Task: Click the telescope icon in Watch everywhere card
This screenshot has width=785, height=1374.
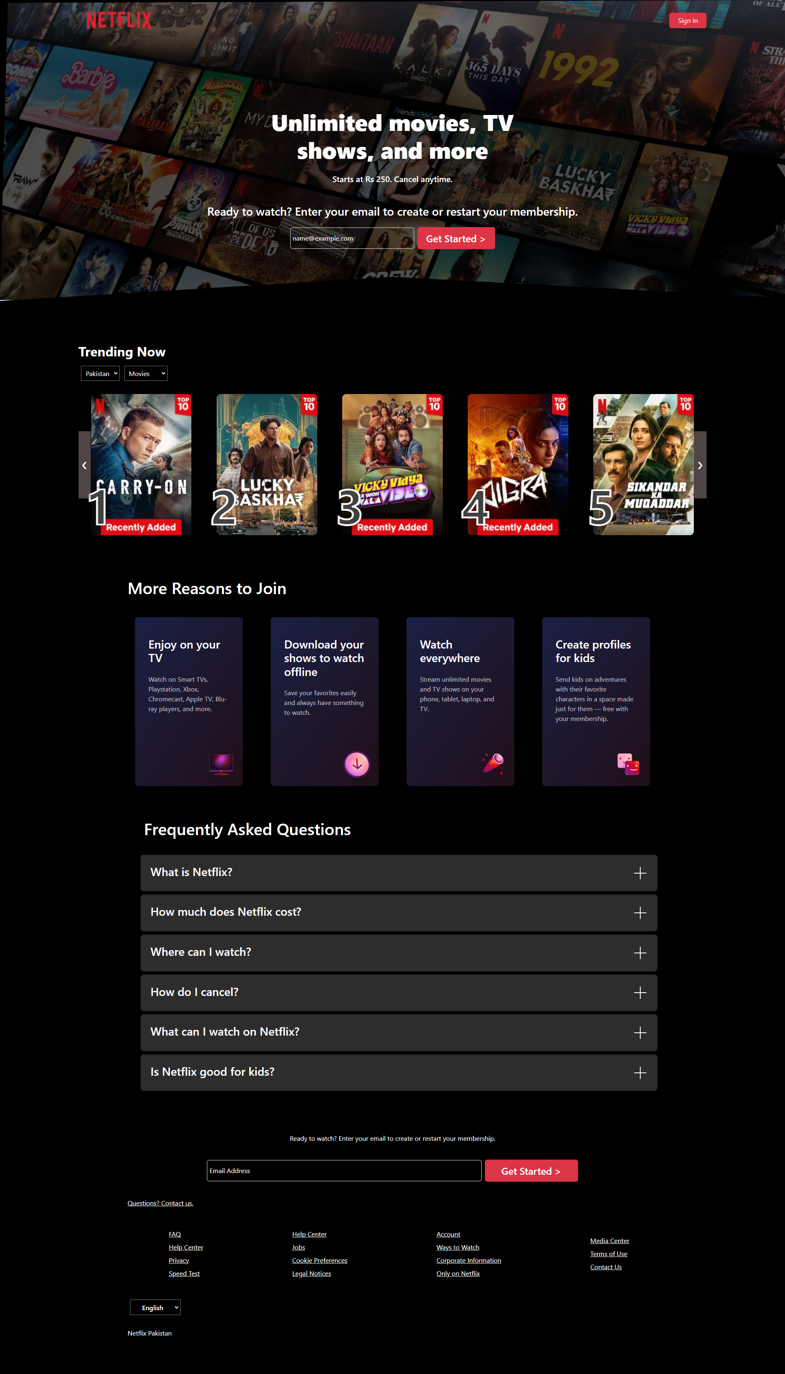Action: pos(493,764)
